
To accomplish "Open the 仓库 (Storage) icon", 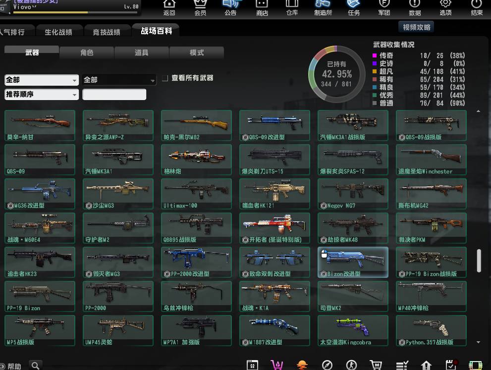I will click(292, 7).
